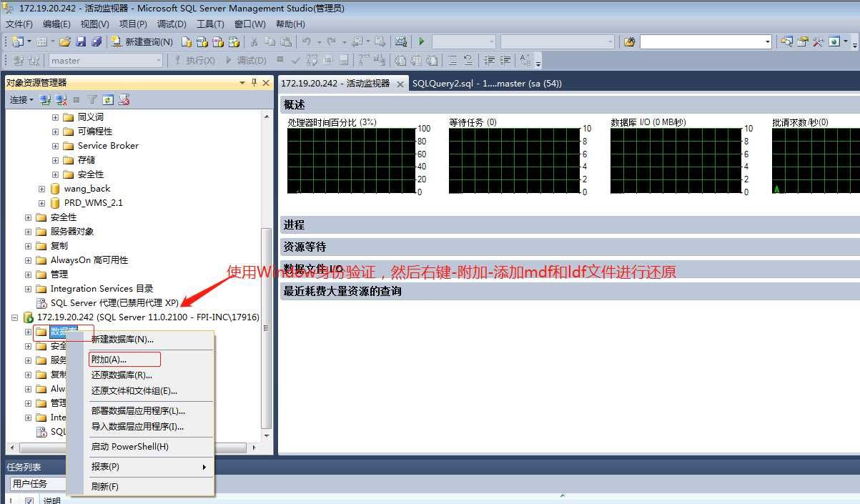
Task: Open the master database dropdown
Action: coord(159,61)
